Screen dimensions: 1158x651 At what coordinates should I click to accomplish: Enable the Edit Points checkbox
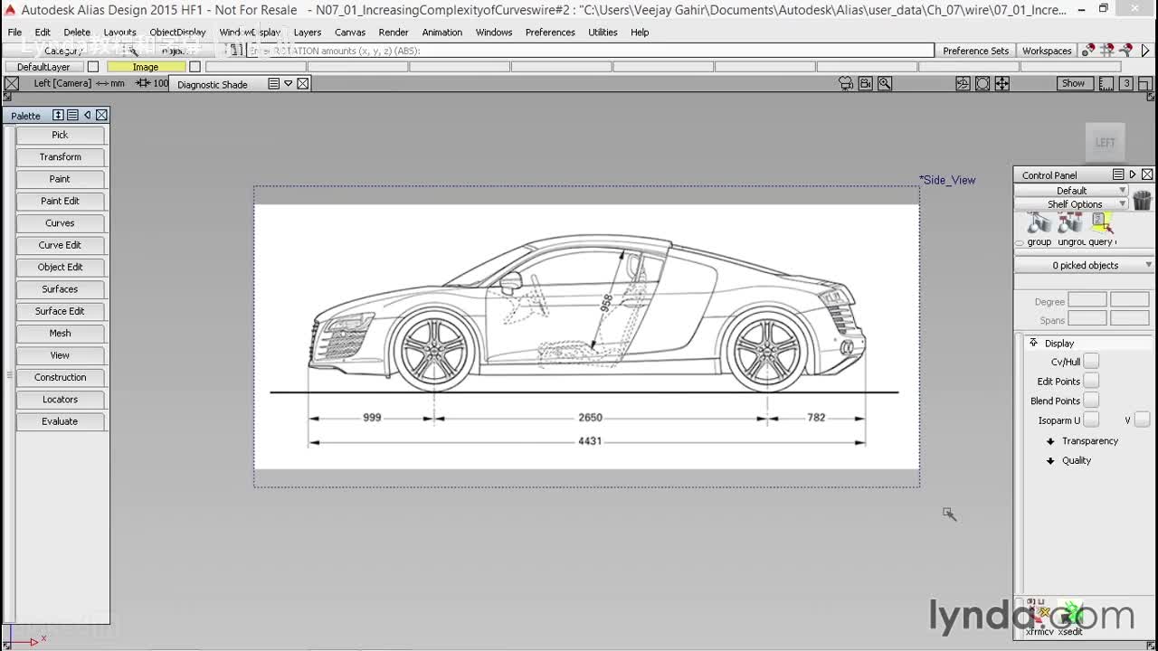click(1091, 382)
